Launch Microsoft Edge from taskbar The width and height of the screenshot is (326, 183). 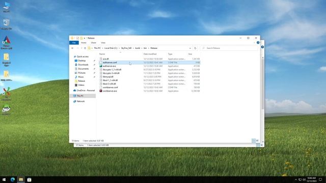point(13,179)
